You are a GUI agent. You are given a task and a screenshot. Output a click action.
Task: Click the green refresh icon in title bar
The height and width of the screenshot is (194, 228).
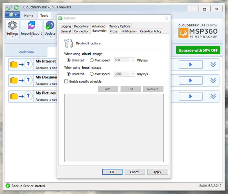(x=16, y=7)
